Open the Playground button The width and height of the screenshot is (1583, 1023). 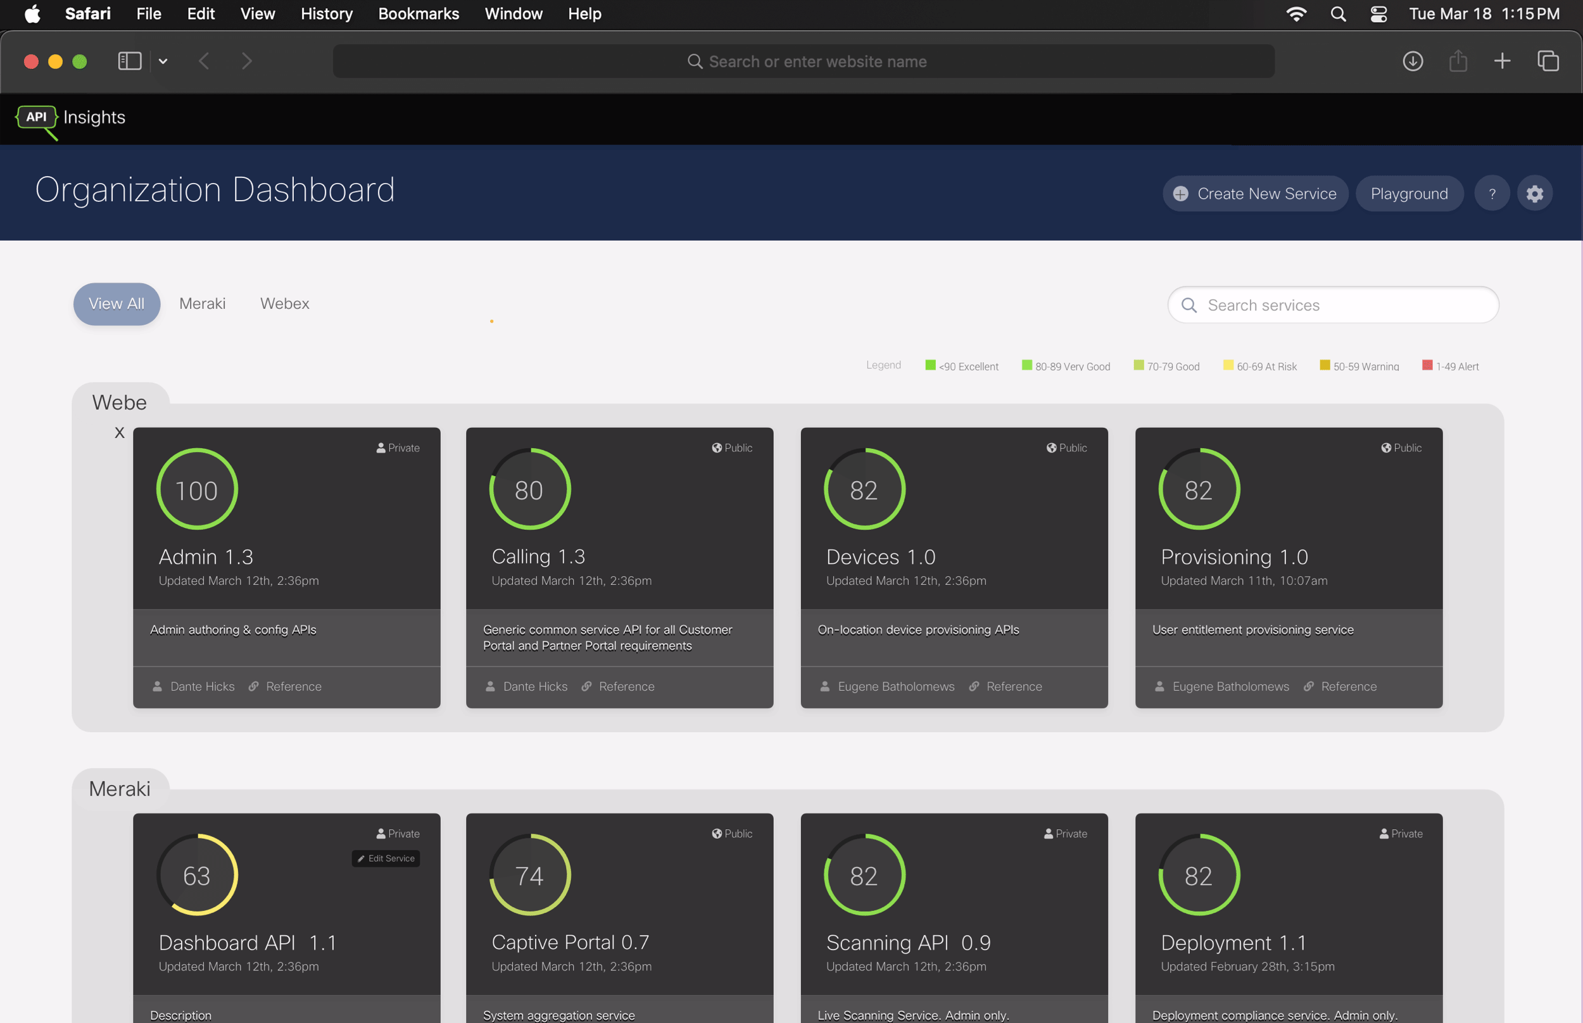[1409, 194]
